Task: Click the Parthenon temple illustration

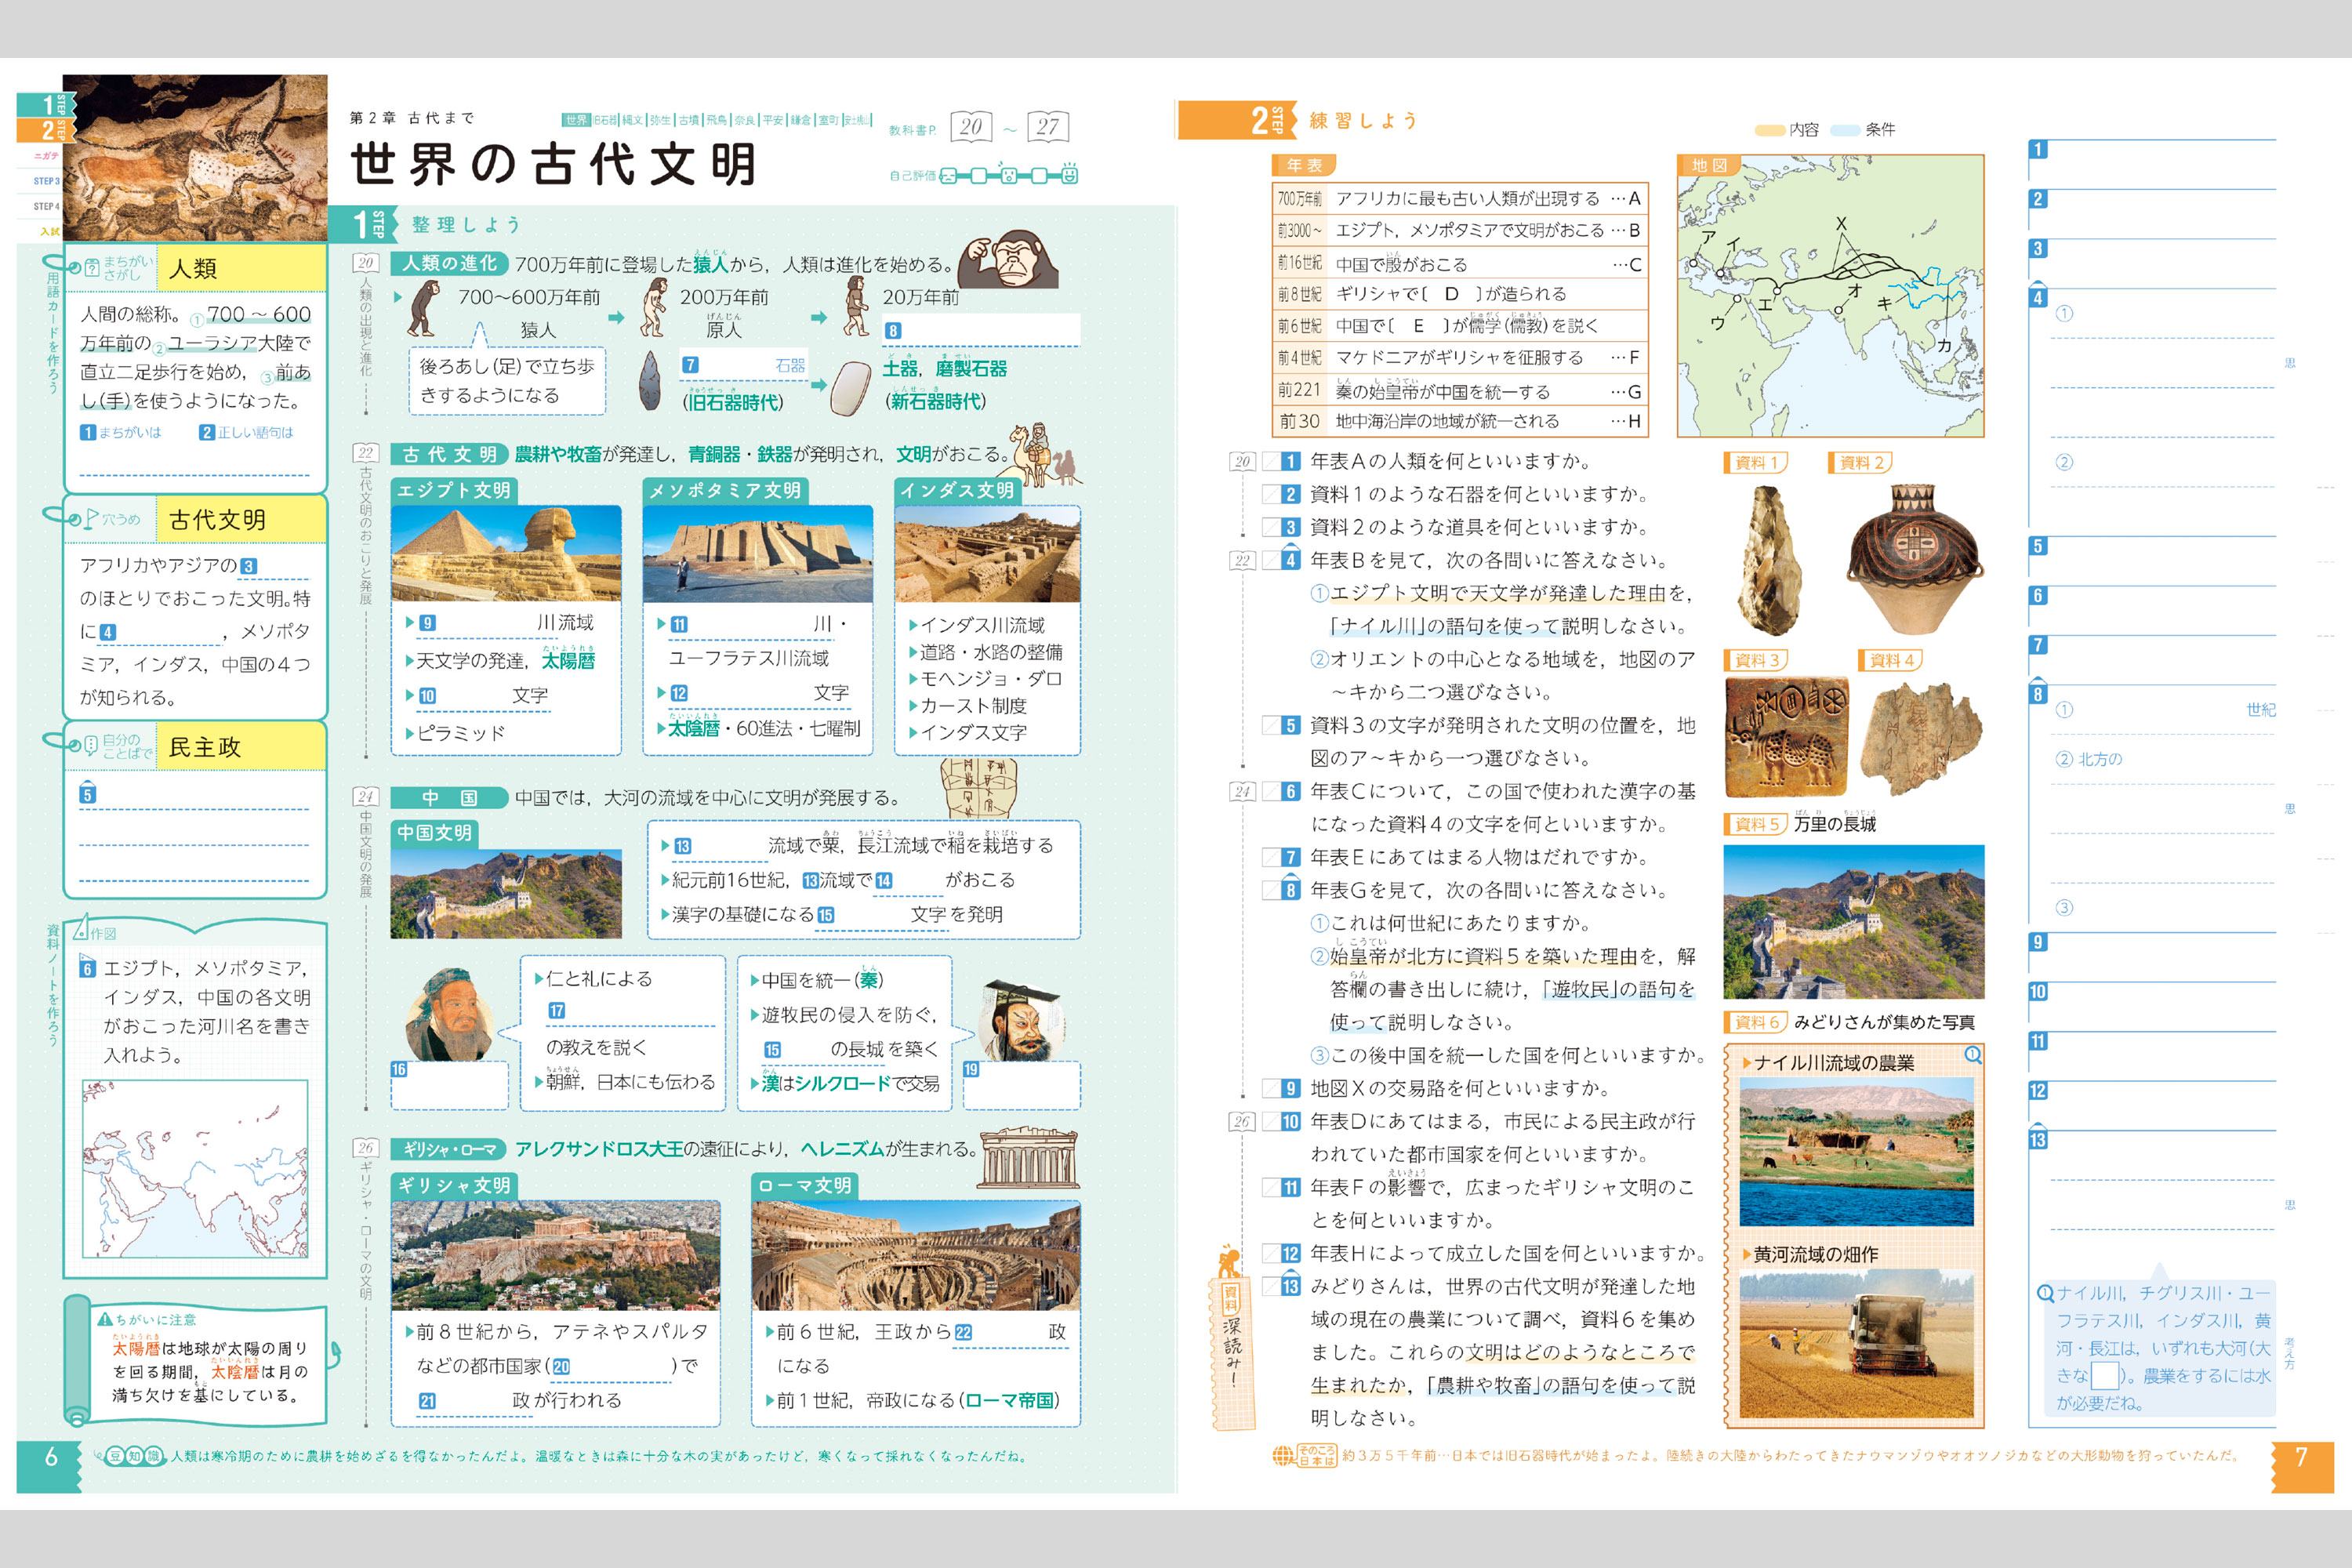Action: click(x=1029, y=1158)
